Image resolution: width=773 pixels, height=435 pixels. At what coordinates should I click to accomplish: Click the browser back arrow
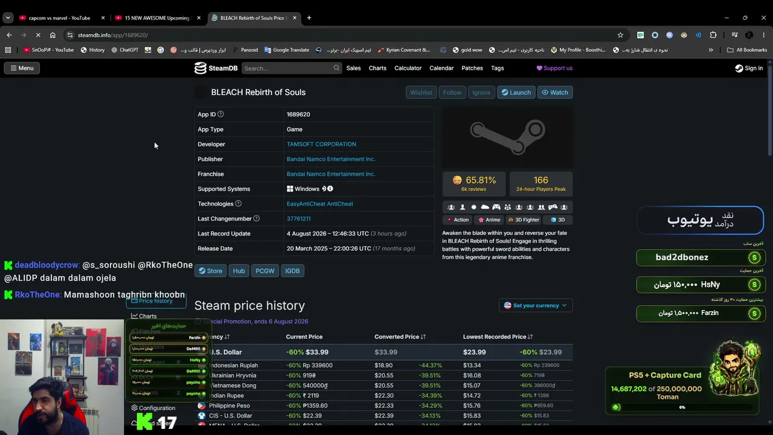coord(9,35)
